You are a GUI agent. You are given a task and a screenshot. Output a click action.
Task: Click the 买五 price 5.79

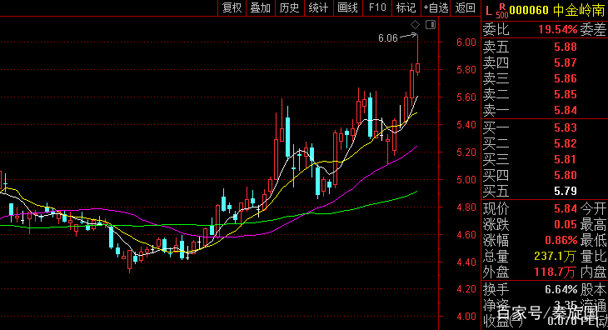pos(566,191)
